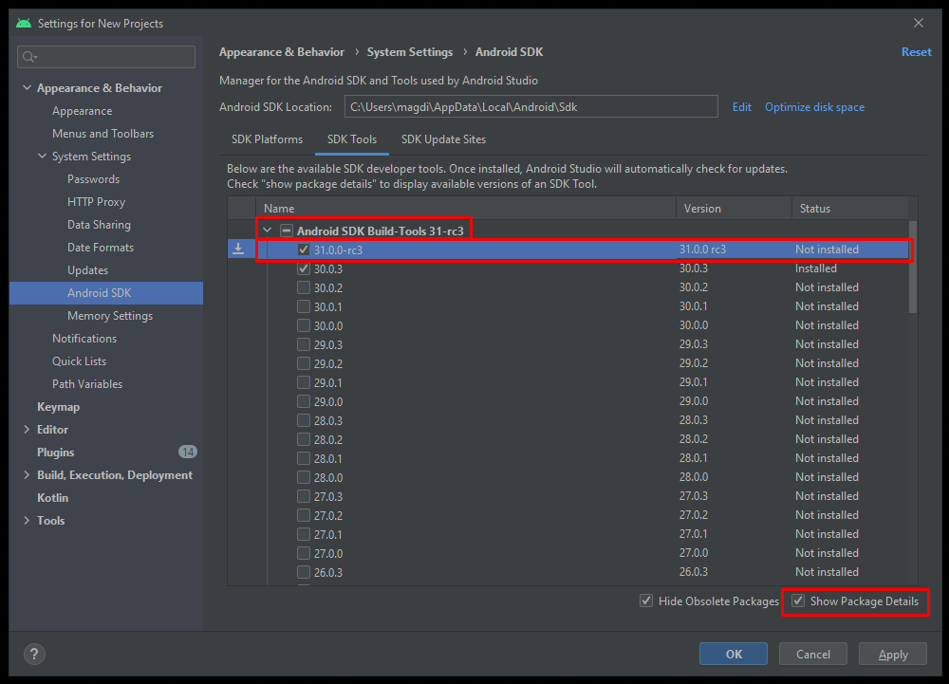Open Updates settings

coord(87,270)
